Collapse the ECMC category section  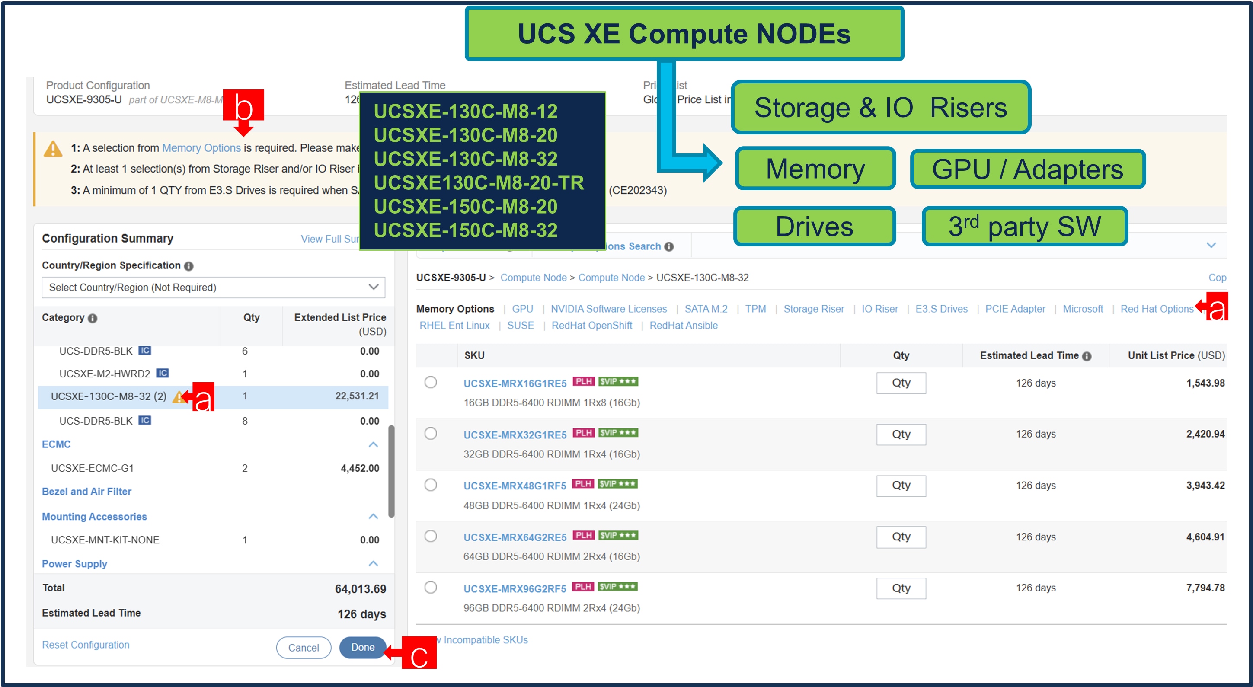tap(373, 445)
